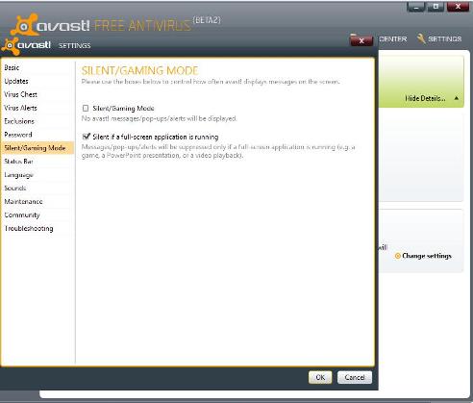The width and height of the screenshot is (473, 403).
Task: Select Virus Chest in the sidebar
Action: point(37,94)
